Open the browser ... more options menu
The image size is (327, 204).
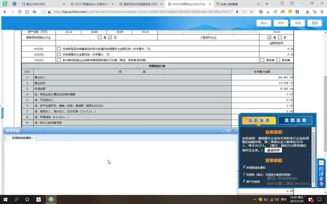[244, 12]
